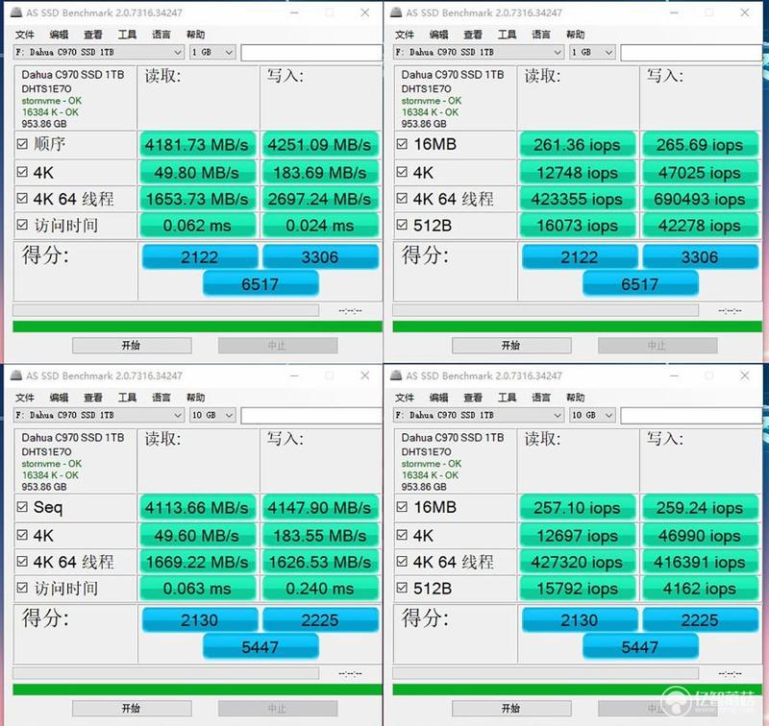Uncheck the 16MB checkbox beside 261.36 iops
769x726 pixels.
pyautogui.click(x=402, y=144)
